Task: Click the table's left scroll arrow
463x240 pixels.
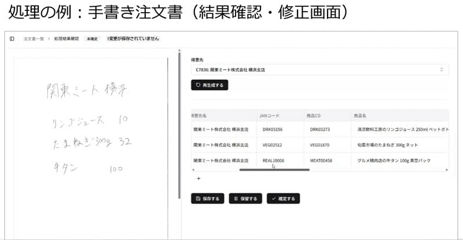Action: click(x=193, y=170)
